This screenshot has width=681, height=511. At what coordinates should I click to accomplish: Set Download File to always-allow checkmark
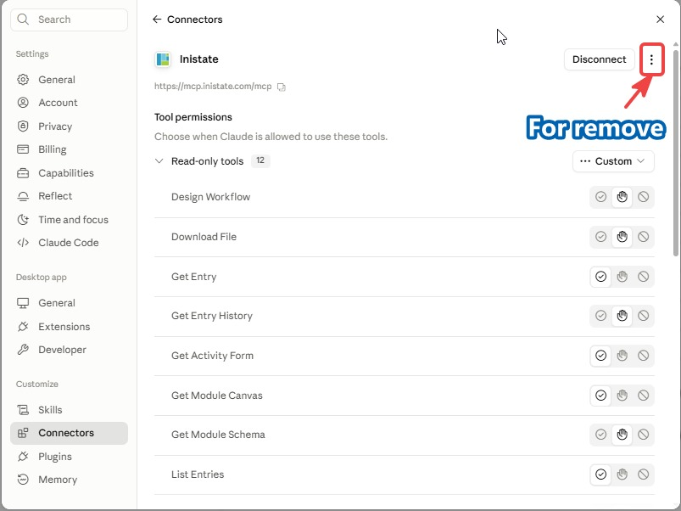pyautogui.click(x=600, y=237)
